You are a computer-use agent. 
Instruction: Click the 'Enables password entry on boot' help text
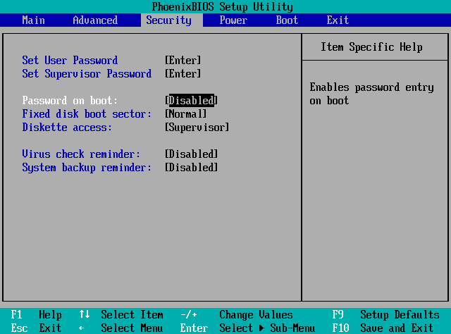pyautogui.click(x=371, y=94)
